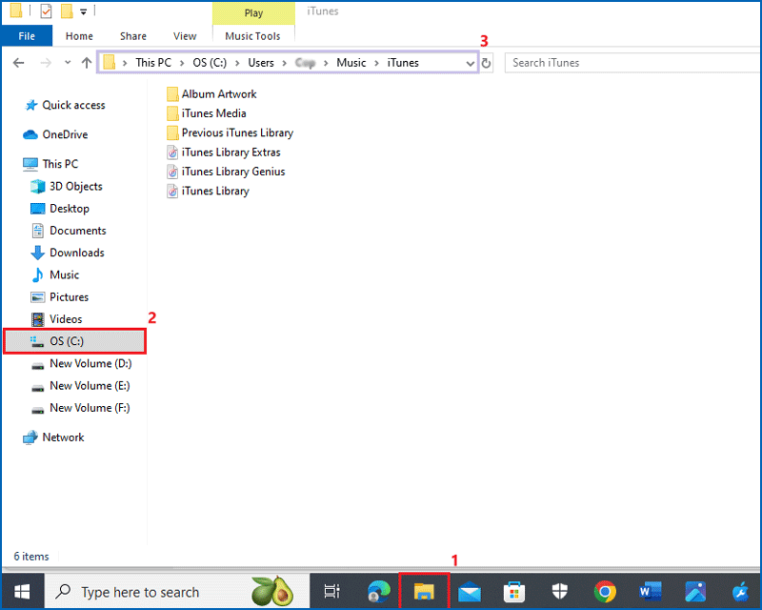762x610 pixels.
Task: Click the 6 items status text
Action: pyautogui.click(x=31, y=557)
